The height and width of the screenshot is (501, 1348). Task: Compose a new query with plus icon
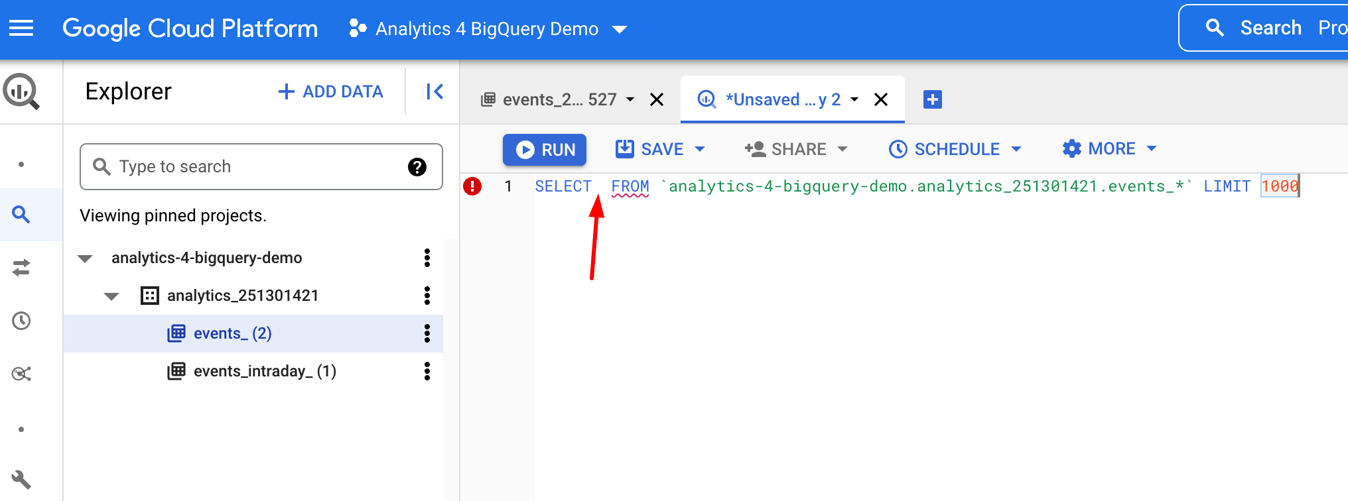[933, 99]
